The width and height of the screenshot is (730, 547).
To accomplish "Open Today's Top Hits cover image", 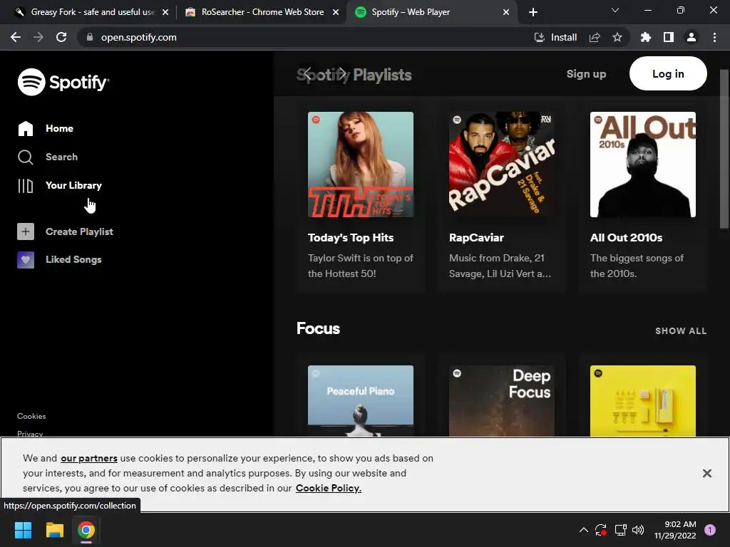I will coord(360,165).
